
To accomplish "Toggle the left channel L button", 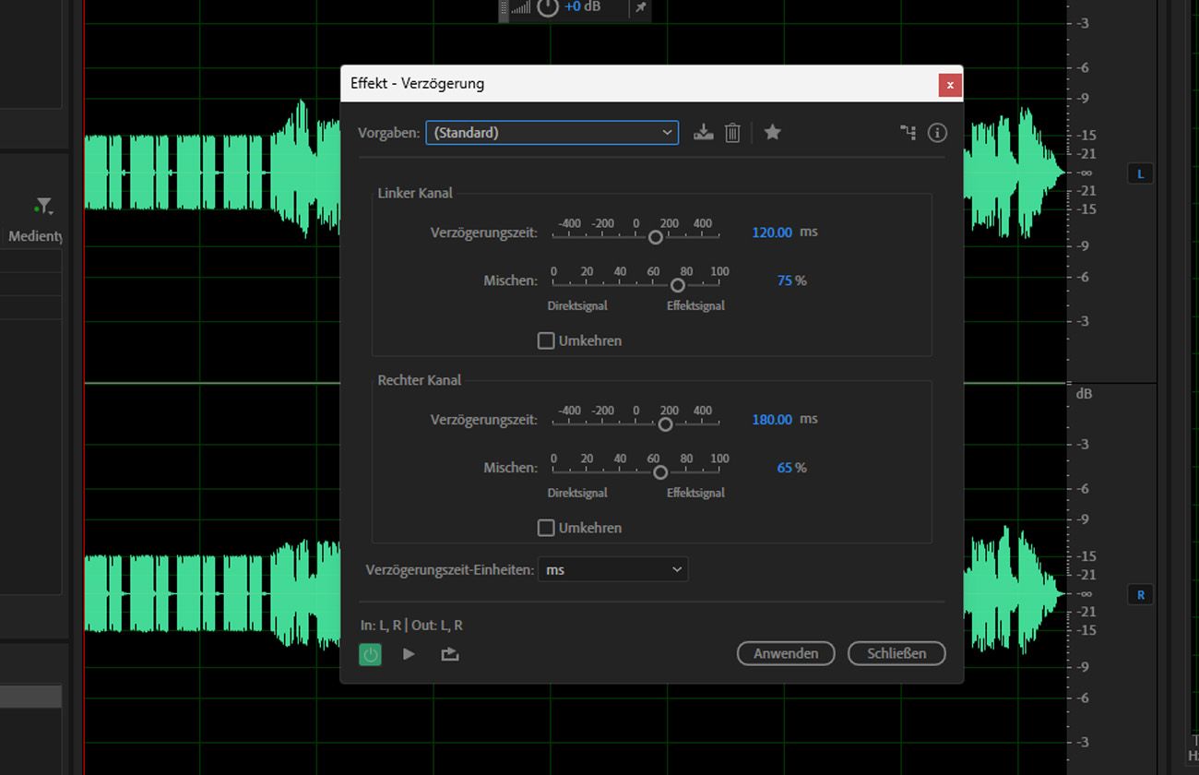I will pyautogui.click(x=1140, y=174).
